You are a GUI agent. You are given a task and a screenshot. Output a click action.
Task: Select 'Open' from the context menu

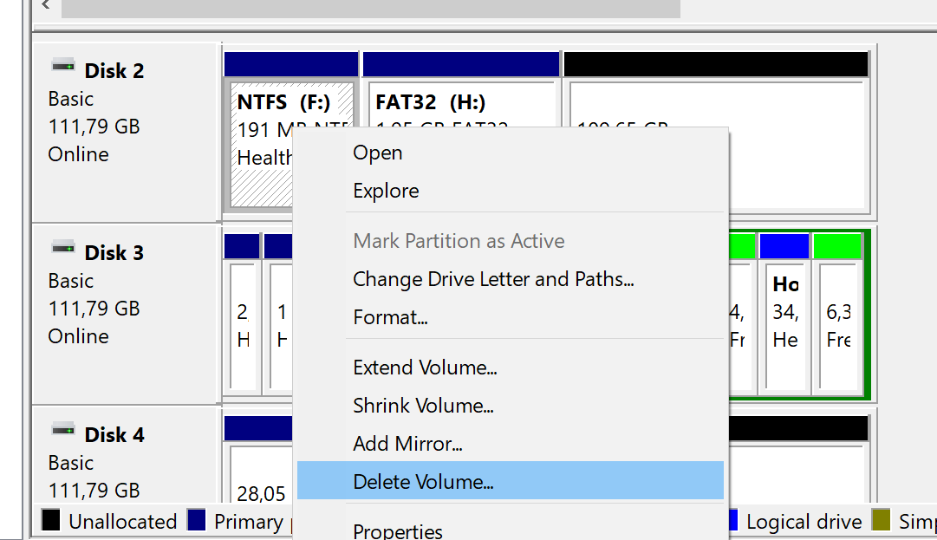pyautogui.click(x=377, y=153)
